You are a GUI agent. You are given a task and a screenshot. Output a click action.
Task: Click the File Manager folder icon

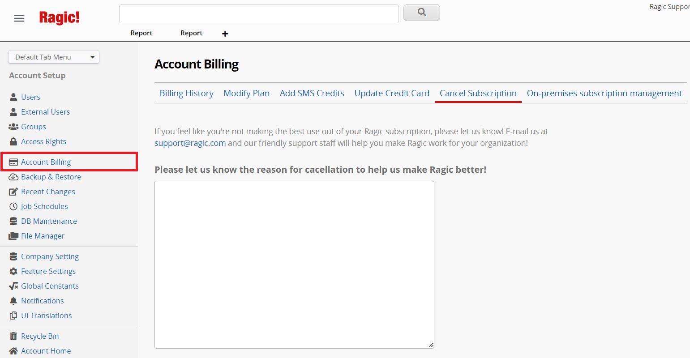pyautogui.click(x=13, y=236)
